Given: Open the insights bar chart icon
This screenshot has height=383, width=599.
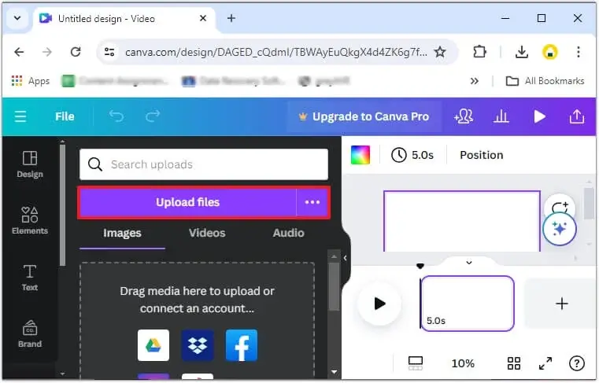Looking at the screenshot, I should coord(501,116).
